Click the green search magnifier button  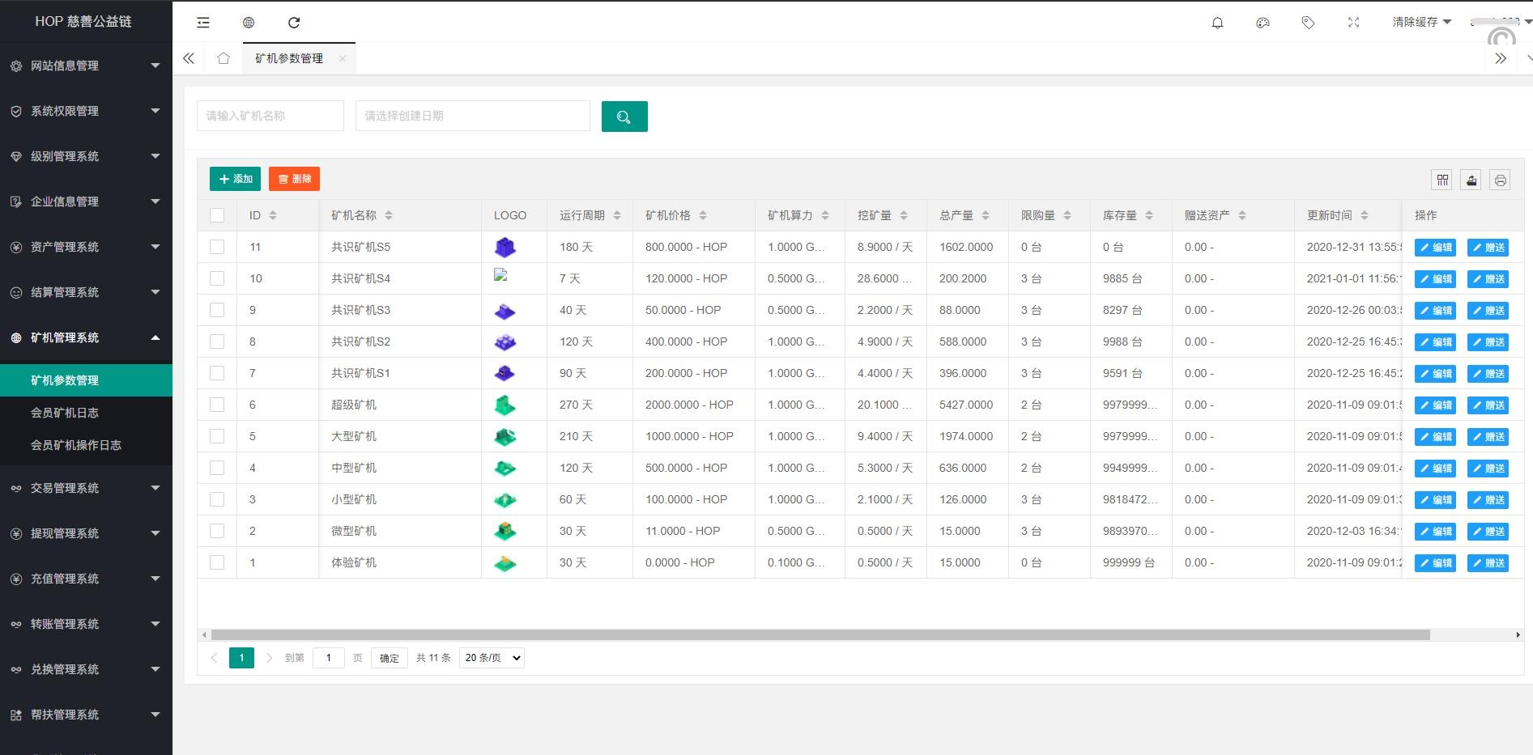tap(624, 117)
